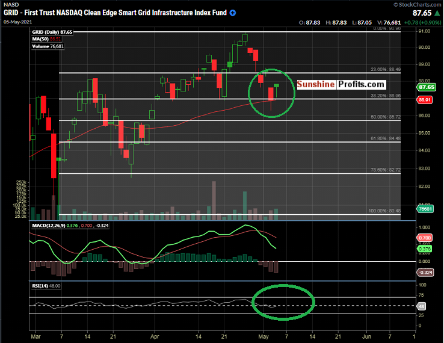Screen dimensions: 444x343
Task: Click the 85.00 price axis label
Action: [x=424, y=133]
